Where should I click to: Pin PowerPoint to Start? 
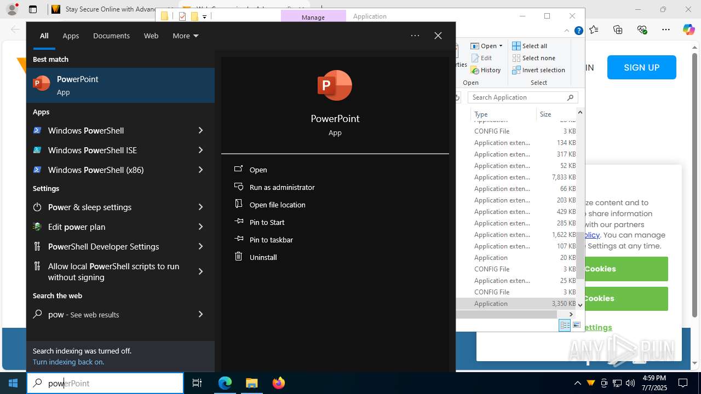click(x=267, y=222)
